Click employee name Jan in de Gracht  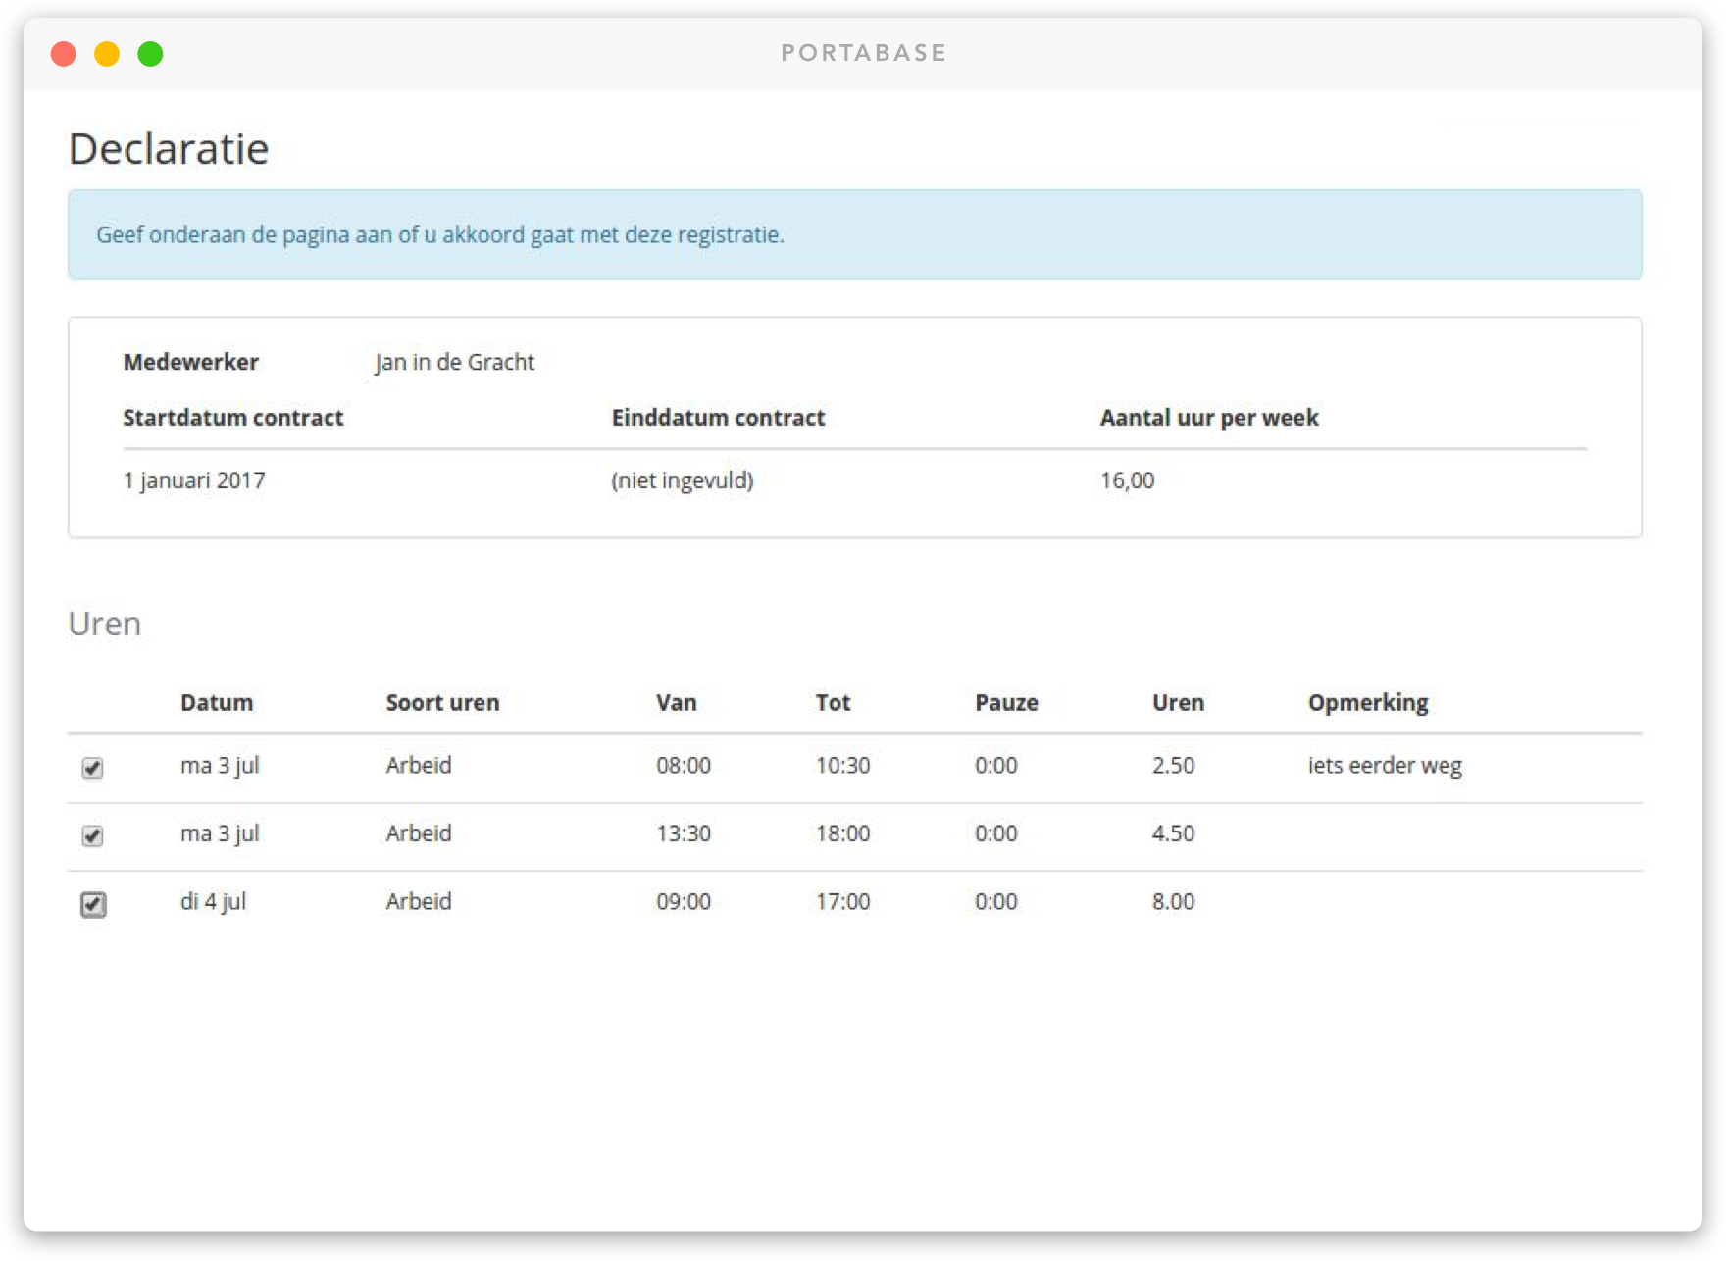454,363
